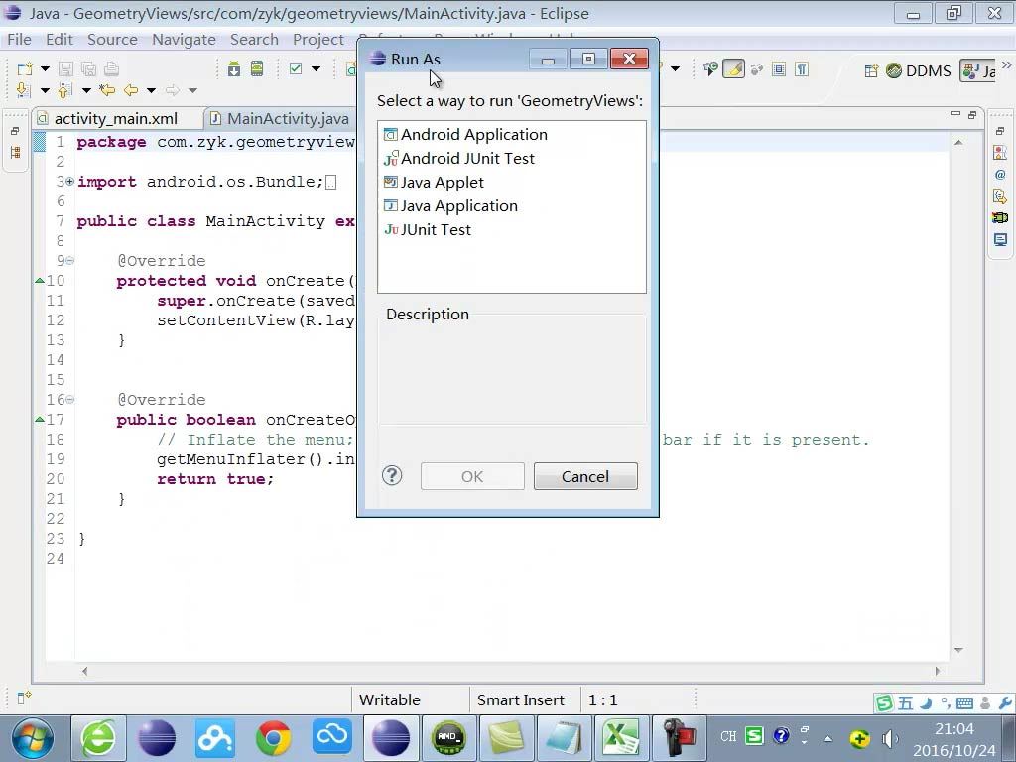The image size is (1016, 762).
Task: Click the Cancel button in Run As
Action: [x=585, y=476]
